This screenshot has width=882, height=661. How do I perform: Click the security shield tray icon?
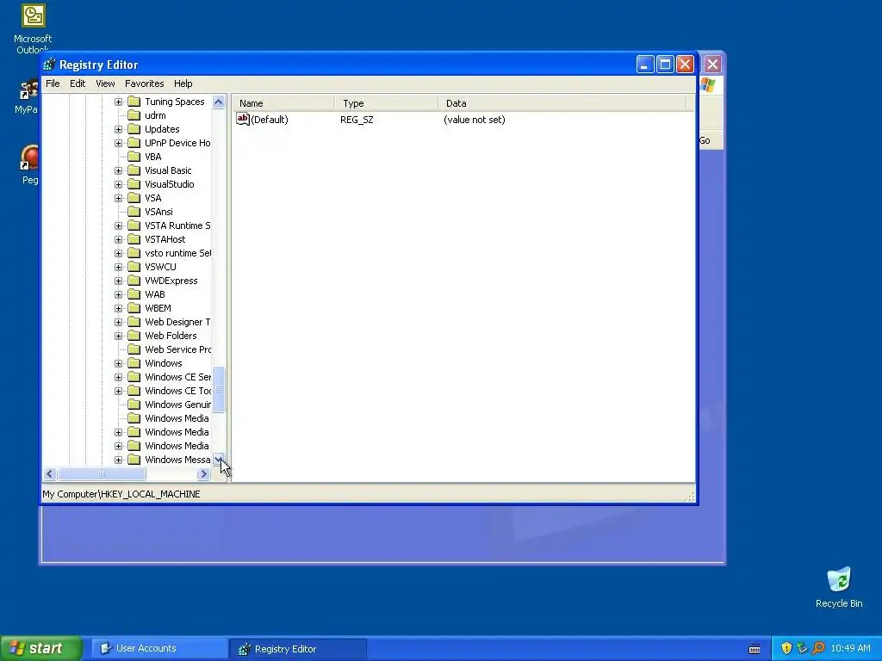[x=786, y=648]
